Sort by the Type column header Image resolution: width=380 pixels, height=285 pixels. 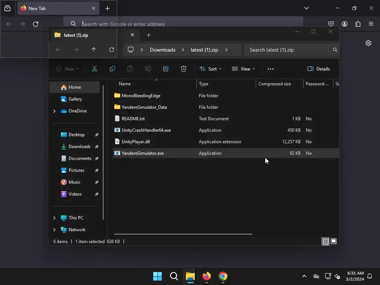[226, 84]
